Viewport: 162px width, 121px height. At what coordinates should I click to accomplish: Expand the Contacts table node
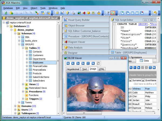pos(27,51)
